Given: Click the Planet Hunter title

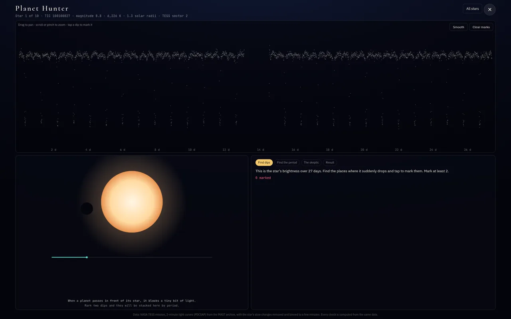Looking at the screenshot, I should pos(42,8).
